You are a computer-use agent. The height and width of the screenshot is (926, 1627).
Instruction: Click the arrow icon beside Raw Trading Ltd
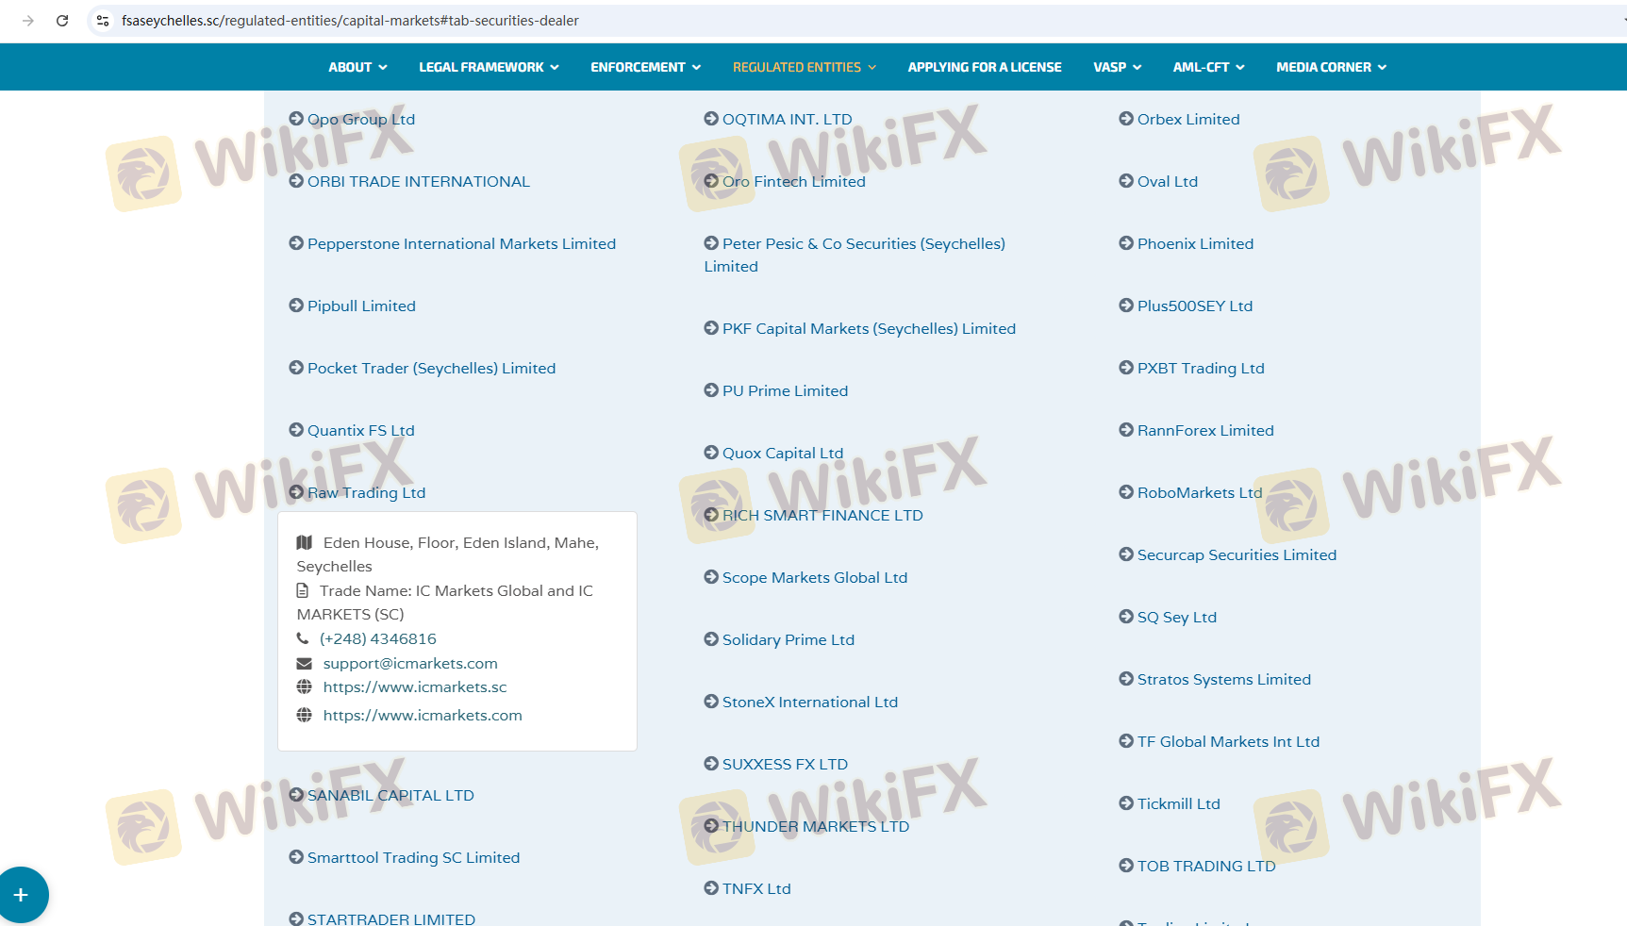coord(296,492)
